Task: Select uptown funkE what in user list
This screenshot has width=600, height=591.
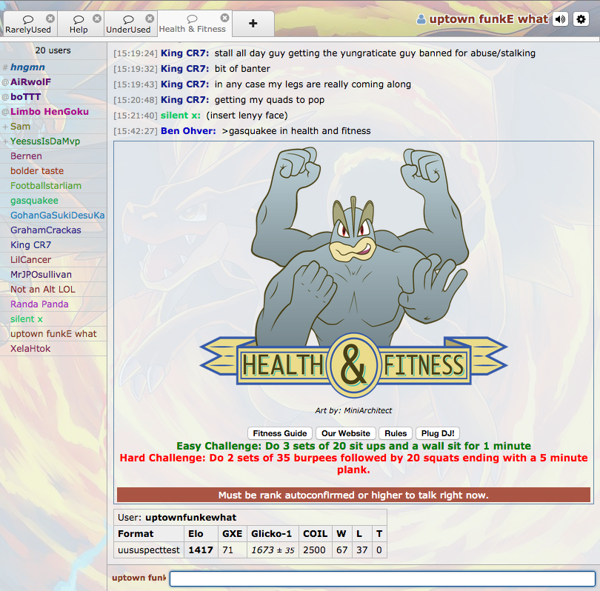Action: [53, 334]
